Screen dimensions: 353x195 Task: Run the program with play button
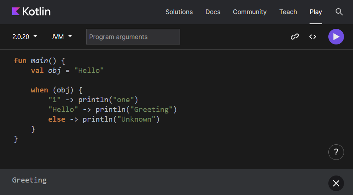[336, 37]
